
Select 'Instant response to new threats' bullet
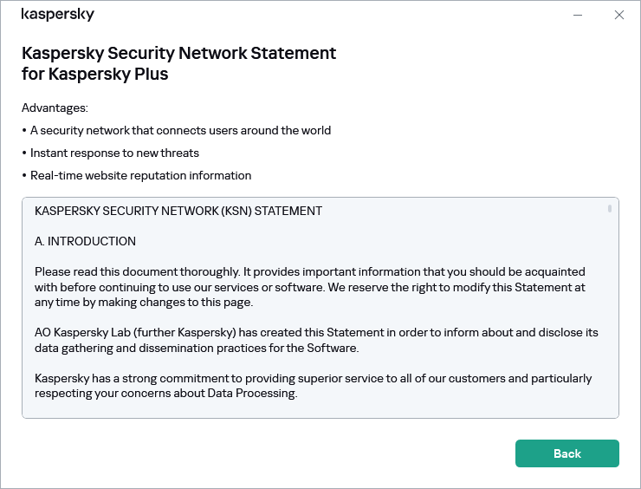point(114,153)
